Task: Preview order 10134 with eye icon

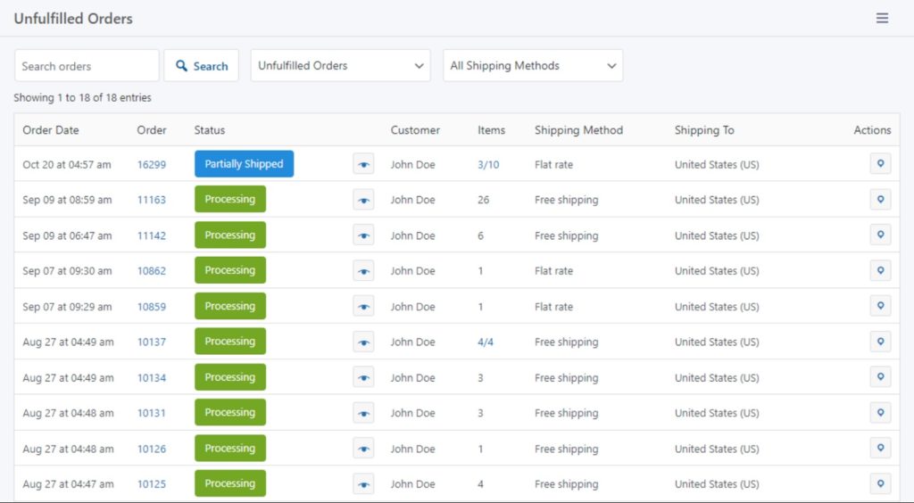Action: coord(363,378)
